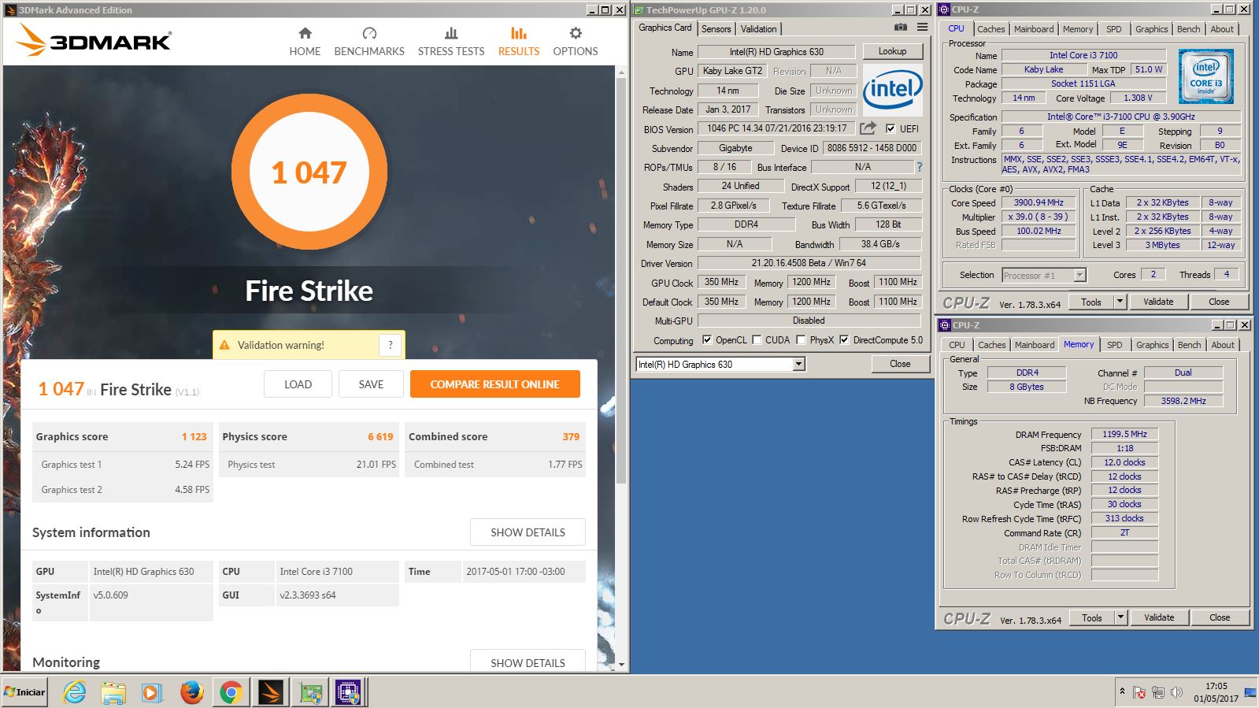Screen dimensions: 1259x708
Task: Click 3DMark scrollbar up arrow
Action: [x=621, y=72]
